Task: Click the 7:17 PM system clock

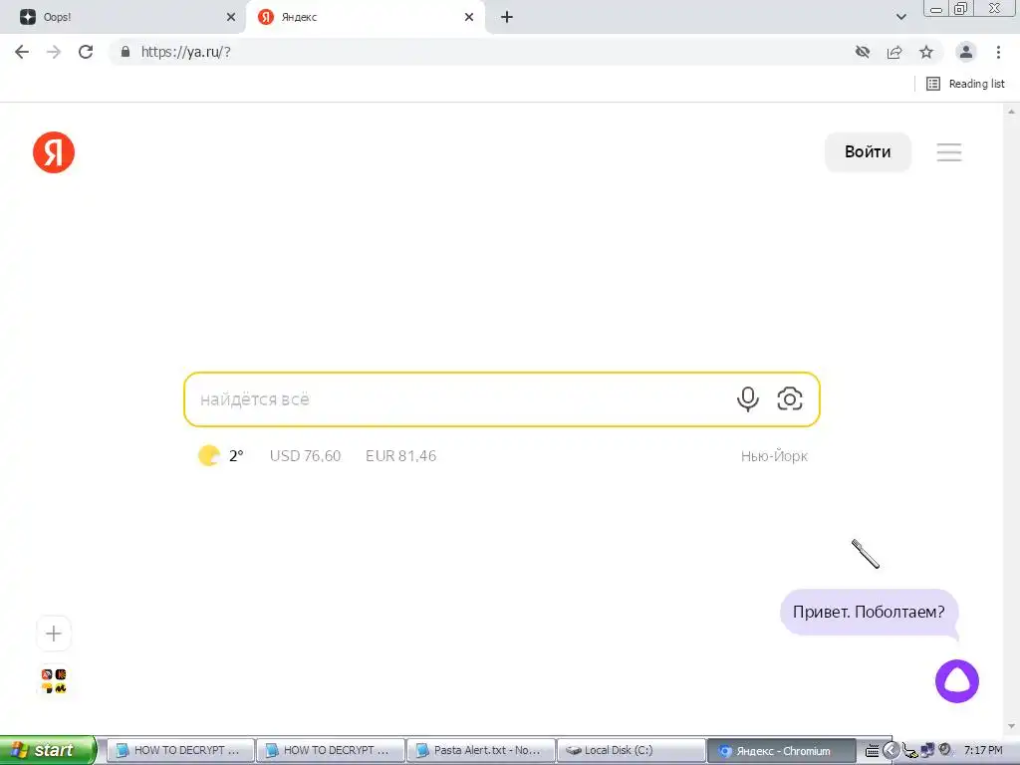Action: [x=983, y=750]
